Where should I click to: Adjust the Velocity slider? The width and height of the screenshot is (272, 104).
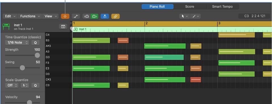(29, 102)
